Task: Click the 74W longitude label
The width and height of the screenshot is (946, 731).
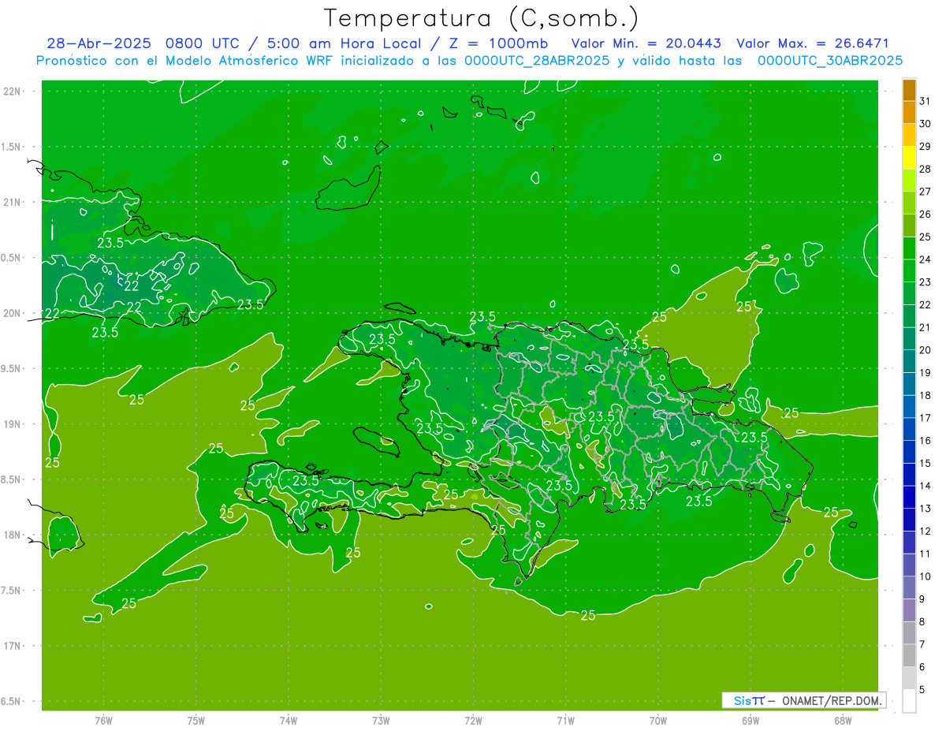Action: click(288, 720)
